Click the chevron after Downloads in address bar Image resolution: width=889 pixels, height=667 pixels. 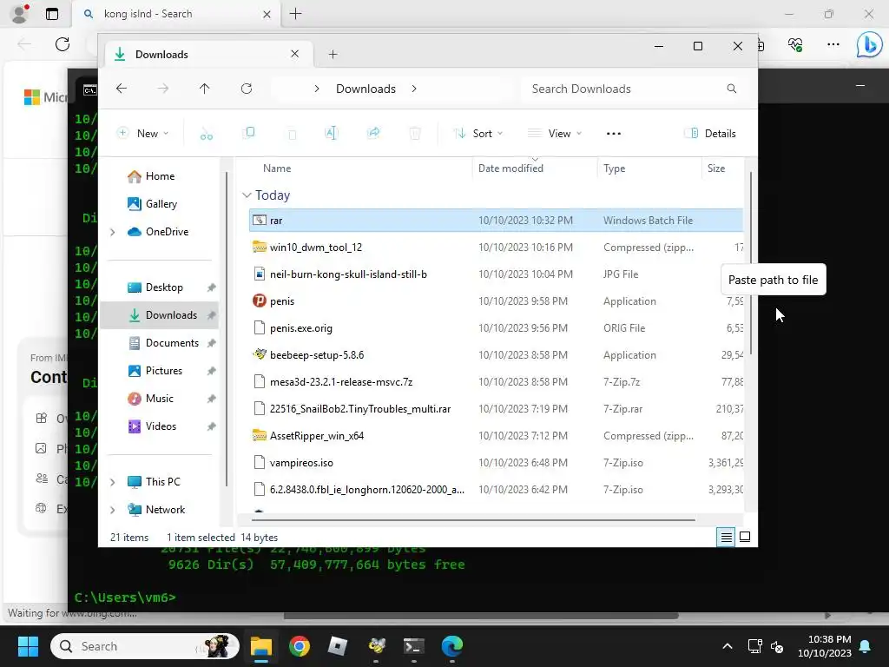coord(414,89)
